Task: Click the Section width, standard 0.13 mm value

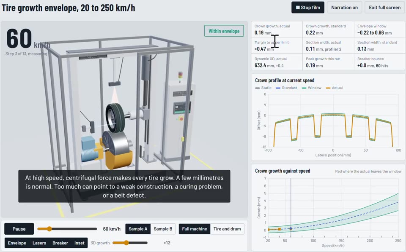Action: 365,49
